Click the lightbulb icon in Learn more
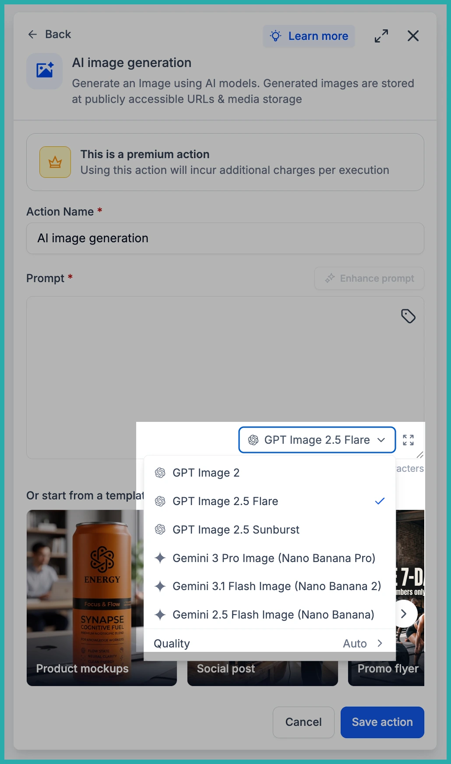Image resolution: width=451 pixels, height=764 pixels. pos(275,36)
